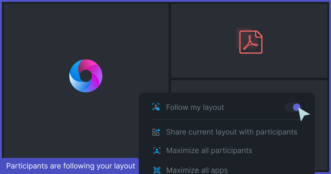Select 'Share current layout with participants'
The image size is (331, 174).
(x=232, y=132)
